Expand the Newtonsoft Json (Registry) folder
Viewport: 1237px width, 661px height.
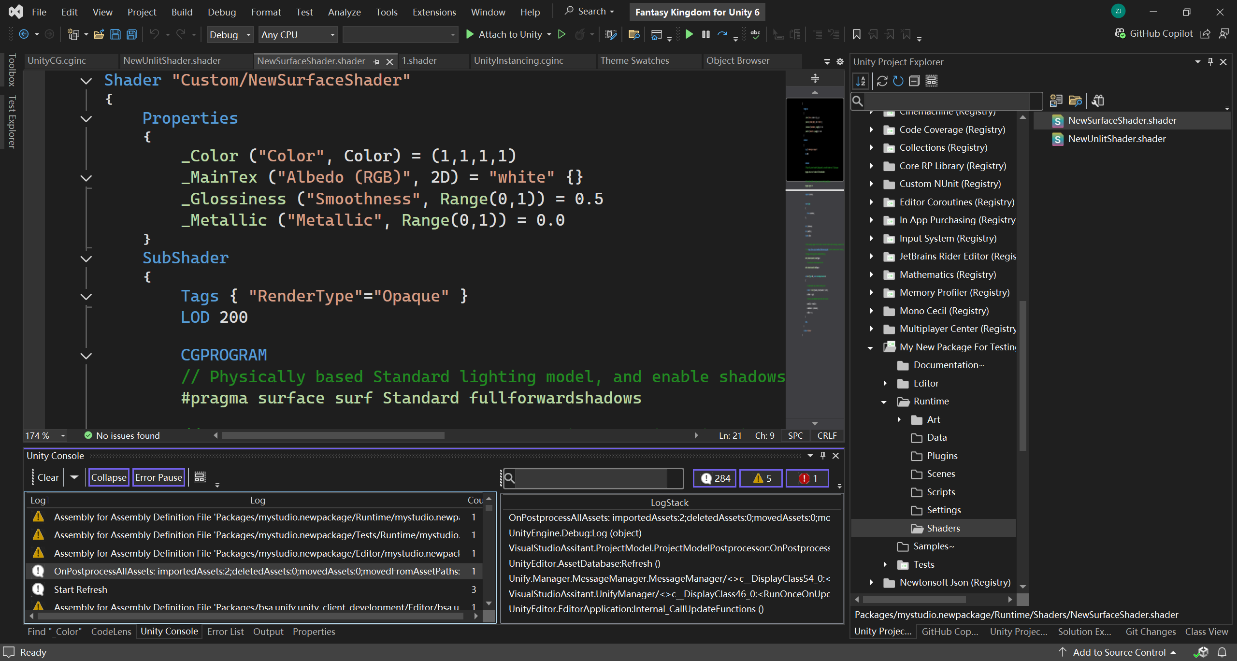[x=871, y=582]
